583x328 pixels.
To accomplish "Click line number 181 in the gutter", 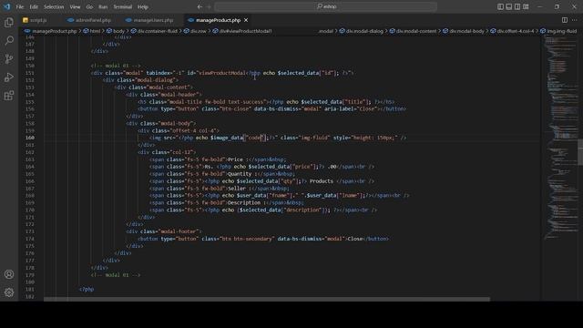I will click(x=30, y=290).
